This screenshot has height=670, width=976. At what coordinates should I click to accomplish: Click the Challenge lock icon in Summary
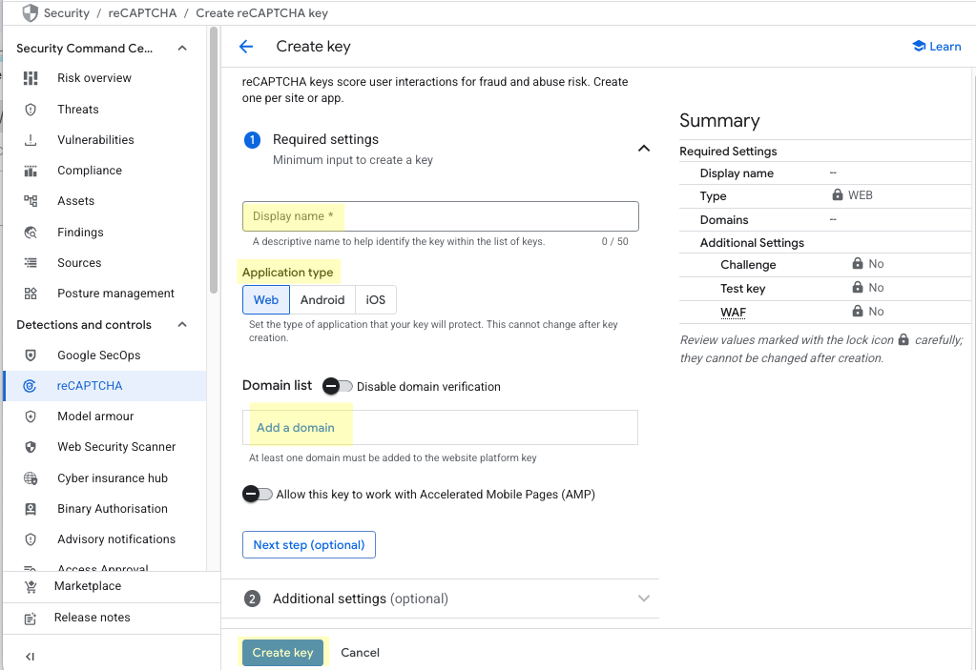pos(858,264)
